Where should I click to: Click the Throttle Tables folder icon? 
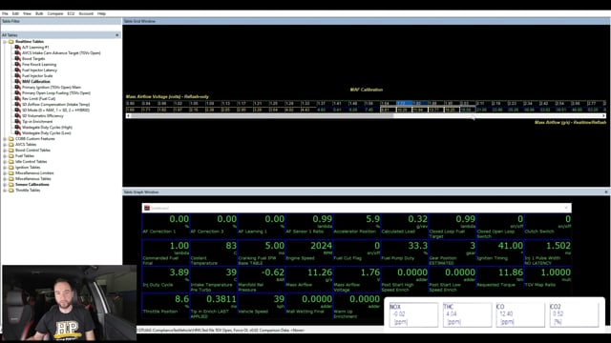coord(11,191)
